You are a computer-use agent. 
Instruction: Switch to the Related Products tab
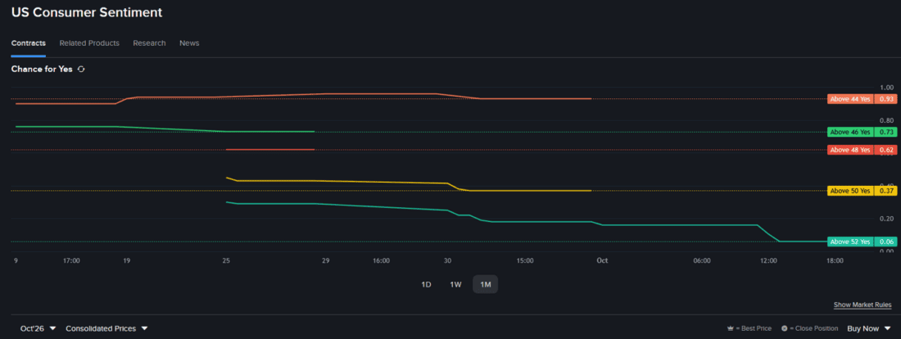[x=89, y=43]
